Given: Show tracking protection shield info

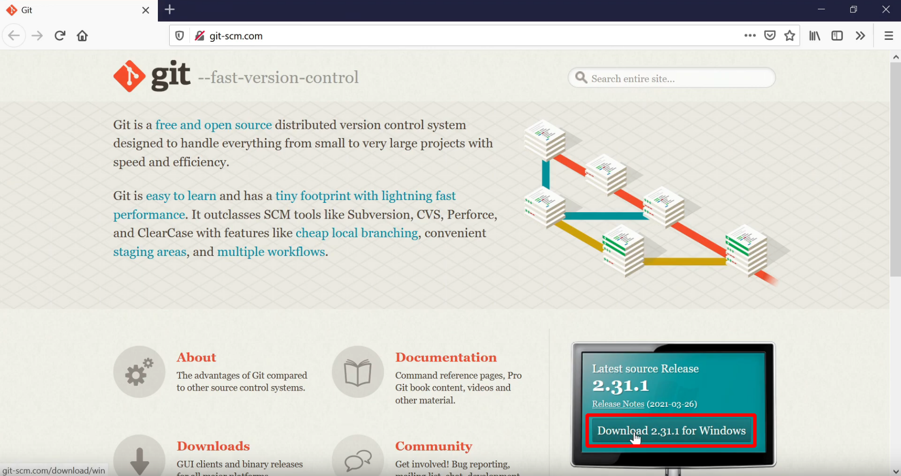Looking at the screenshot, I should coord(180,36).
